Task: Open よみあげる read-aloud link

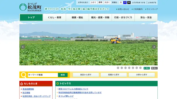Action: point(152,2)
